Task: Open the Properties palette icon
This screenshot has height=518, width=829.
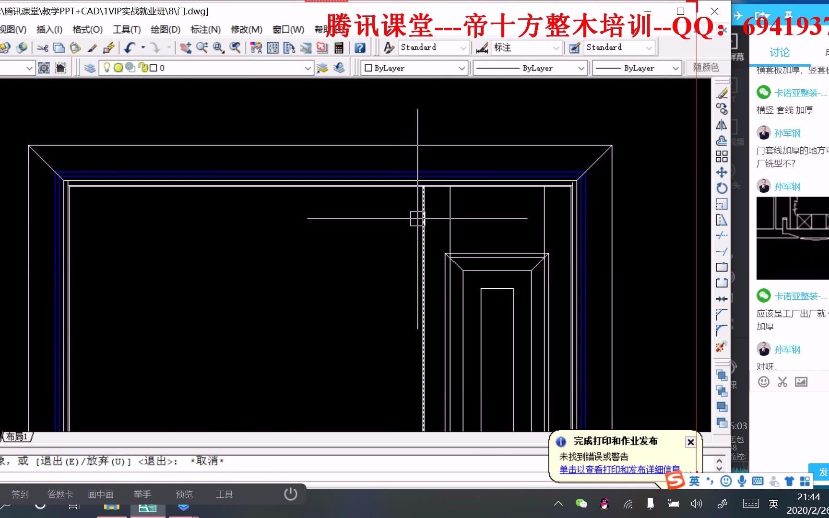Action: [x=256, y=48]
